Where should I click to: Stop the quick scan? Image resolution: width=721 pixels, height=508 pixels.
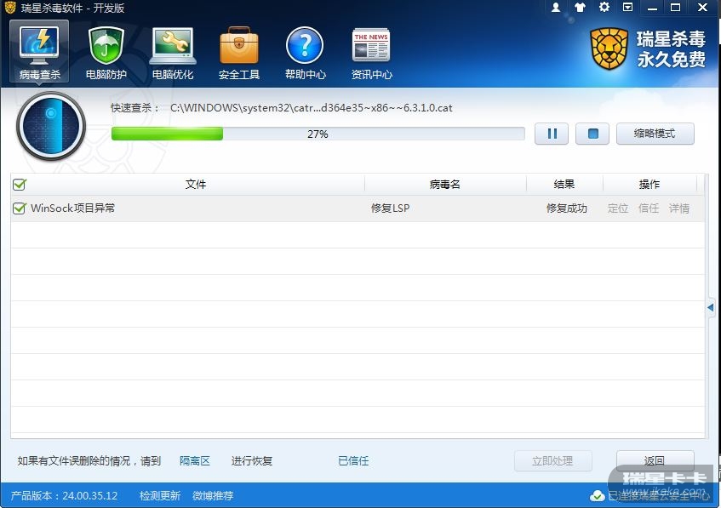(x=592, y=134)
